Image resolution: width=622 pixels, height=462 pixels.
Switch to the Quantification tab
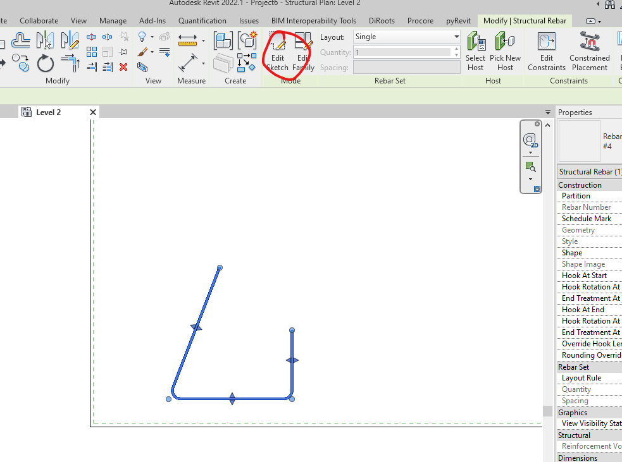(202, 21)
